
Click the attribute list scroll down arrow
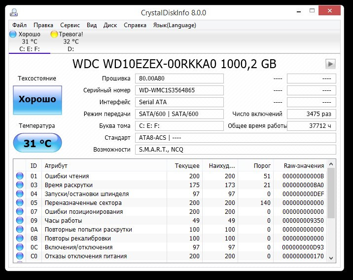pyautogui.click(x=331, y=258)
